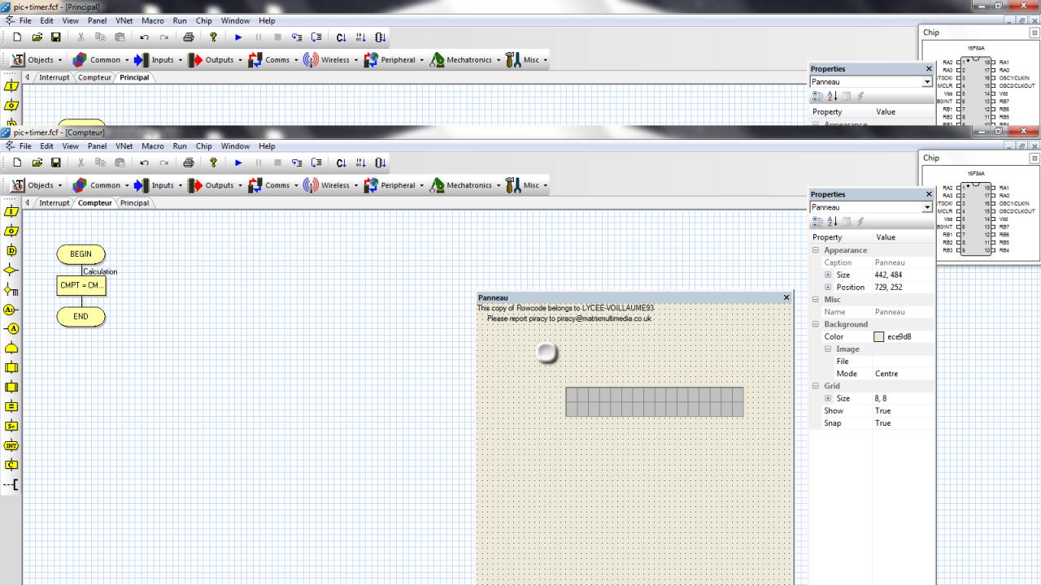The height and width of the screenshot is (585, 1041).
Task: Select the LCD display component on Panneau panel
Action: tap(655, 401)
